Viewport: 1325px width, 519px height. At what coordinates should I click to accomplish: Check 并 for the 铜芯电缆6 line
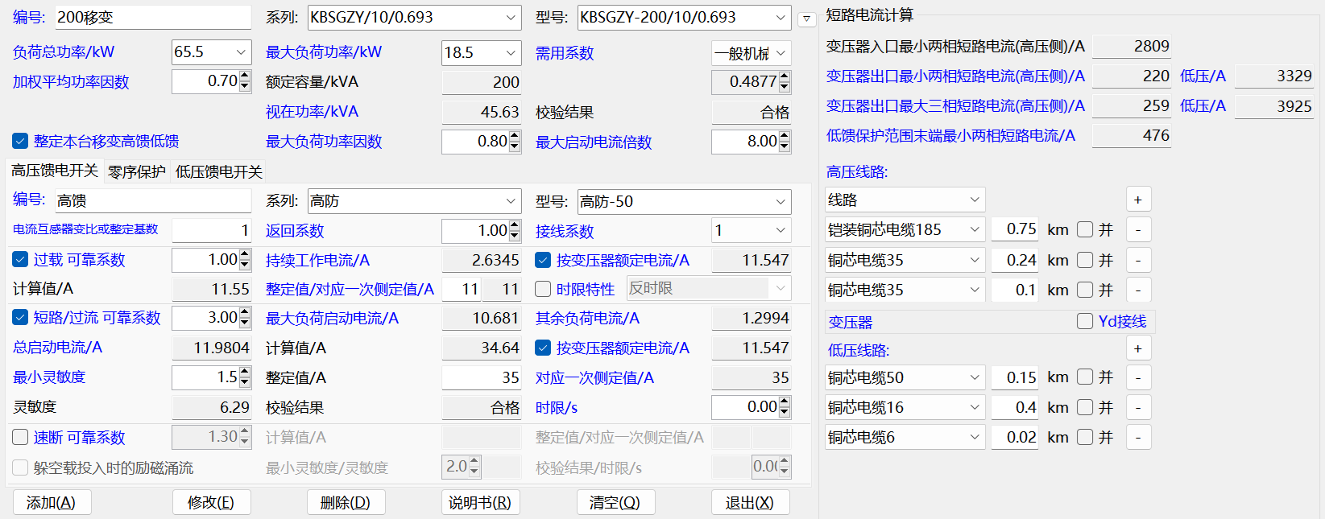coord(1085,437)
